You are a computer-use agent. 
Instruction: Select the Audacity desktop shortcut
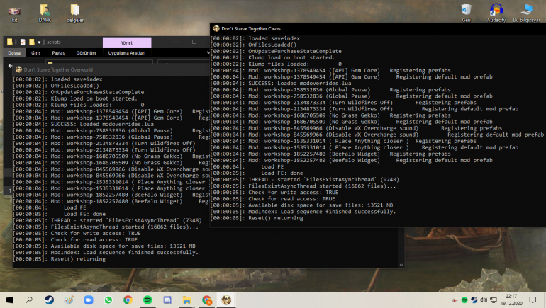(497, 11)
